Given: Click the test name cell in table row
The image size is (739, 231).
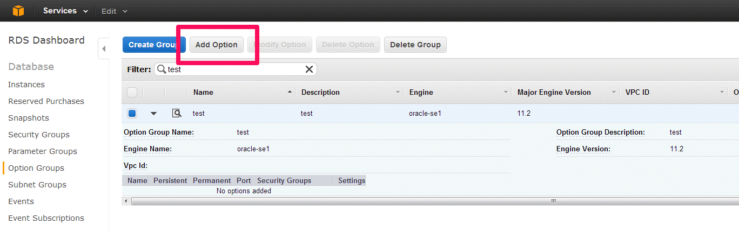Looking at the screenshot, I should (199, 114).
